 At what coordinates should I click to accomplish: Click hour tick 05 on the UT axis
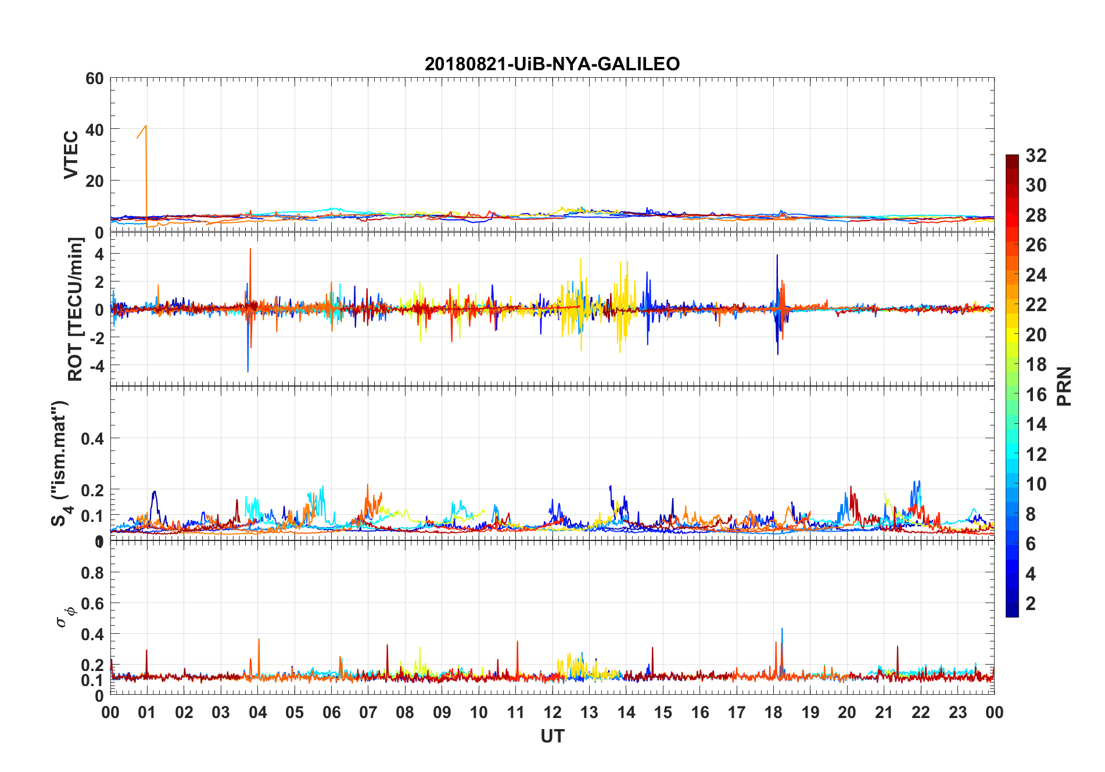click(295, 712)
